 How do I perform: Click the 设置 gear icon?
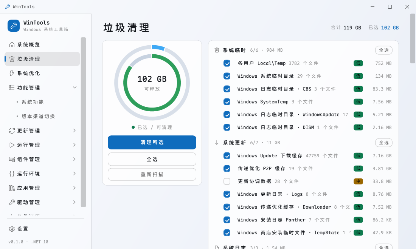pyautogui.click(x=12, y=229)
